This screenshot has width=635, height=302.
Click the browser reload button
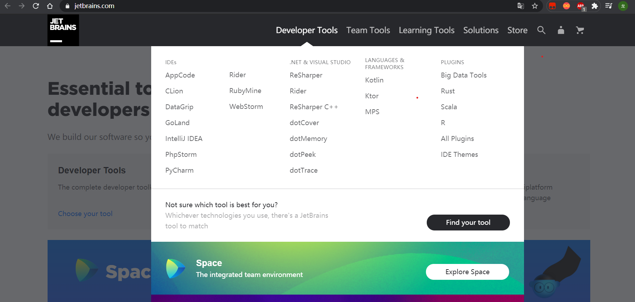[36, 6]
